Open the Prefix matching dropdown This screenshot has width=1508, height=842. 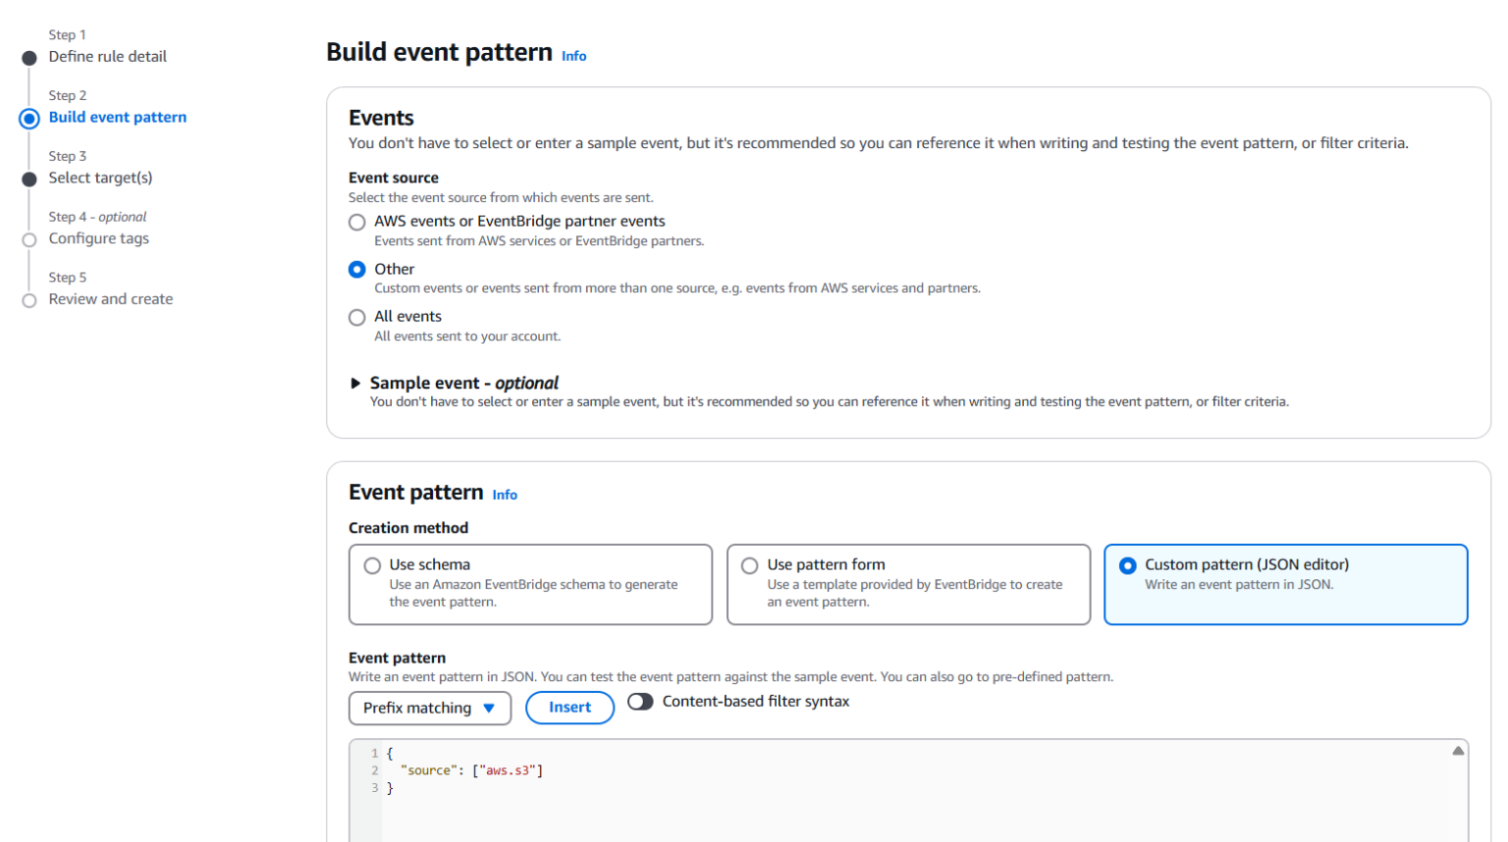[430, 708]
